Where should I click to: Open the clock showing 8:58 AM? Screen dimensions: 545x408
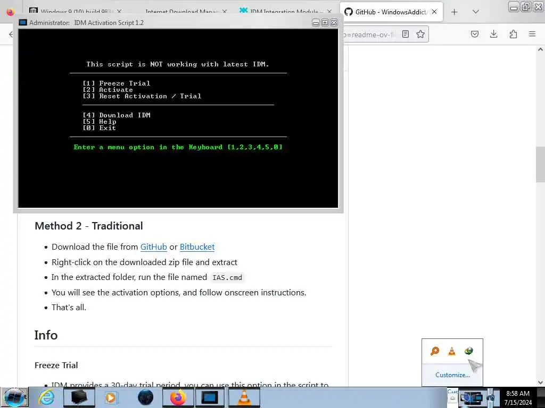pyautogui.click(x=518, y=398)
